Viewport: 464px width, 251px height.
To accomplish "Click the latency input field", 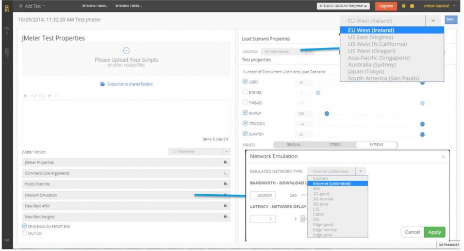I will [x=263, y=219].
